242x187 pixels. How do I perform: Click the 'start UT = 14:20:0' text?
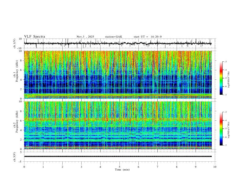click(148, 37)
